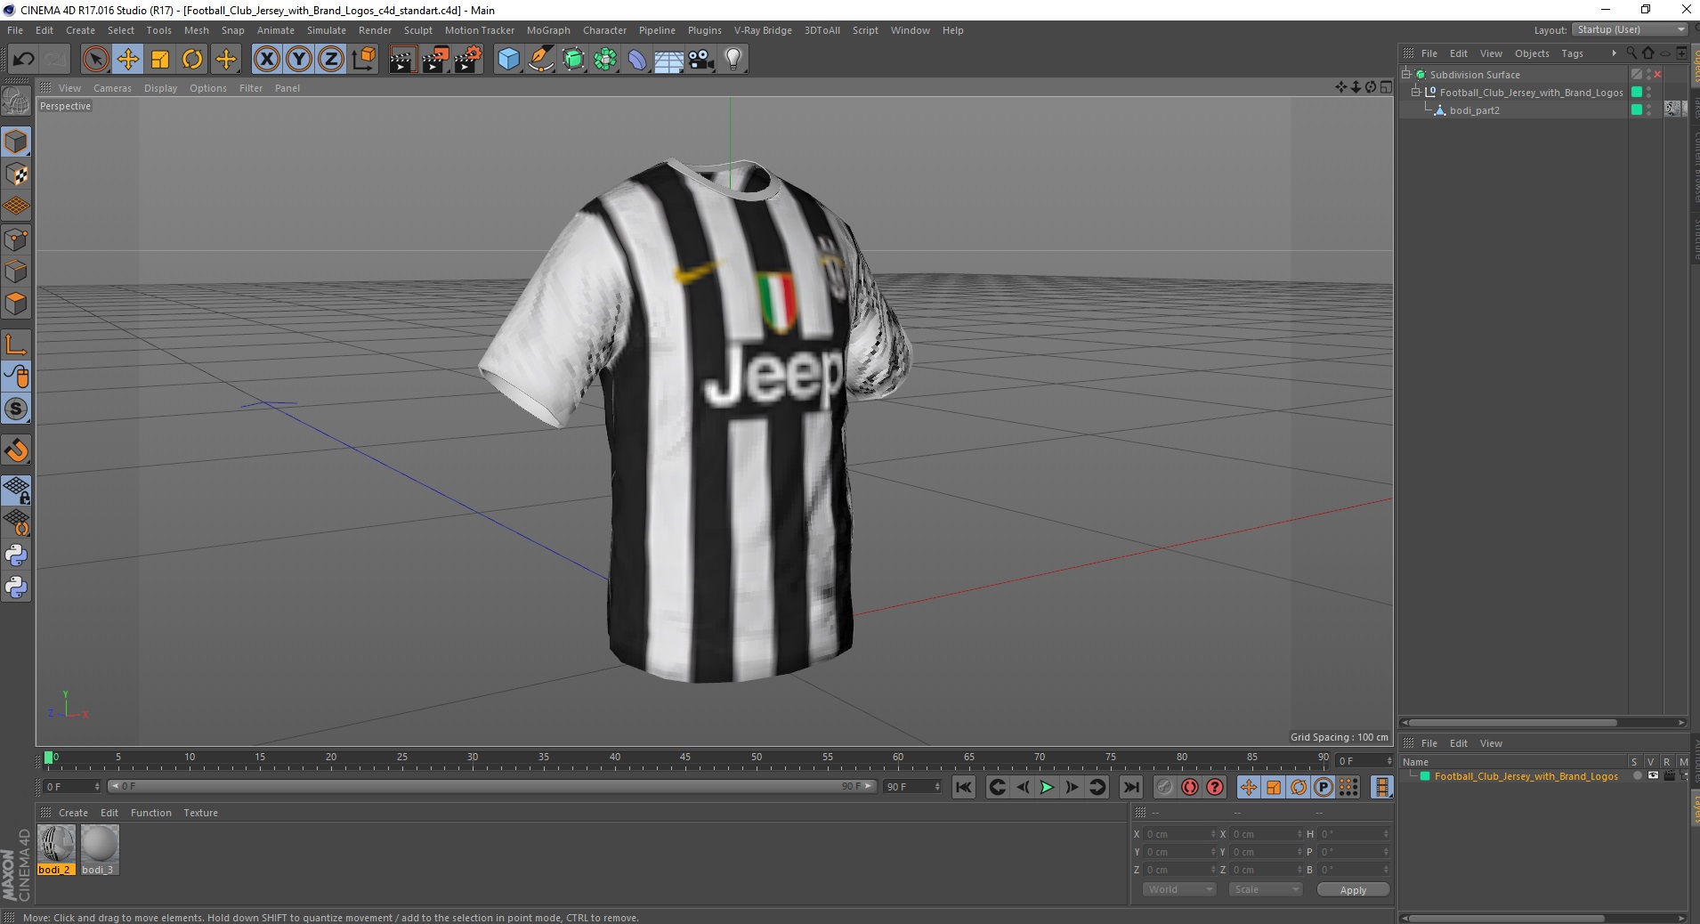Image resolution: width=1700 pixels, height=924 pixels.
Task: Collapse the Subdivision Surface tree item
Action: [x=1406, y=75]
